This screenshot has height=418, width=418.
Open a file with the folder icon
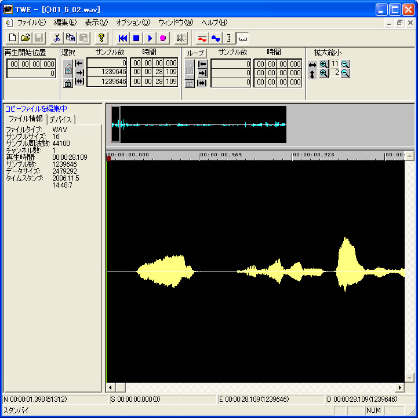point(26,38)
